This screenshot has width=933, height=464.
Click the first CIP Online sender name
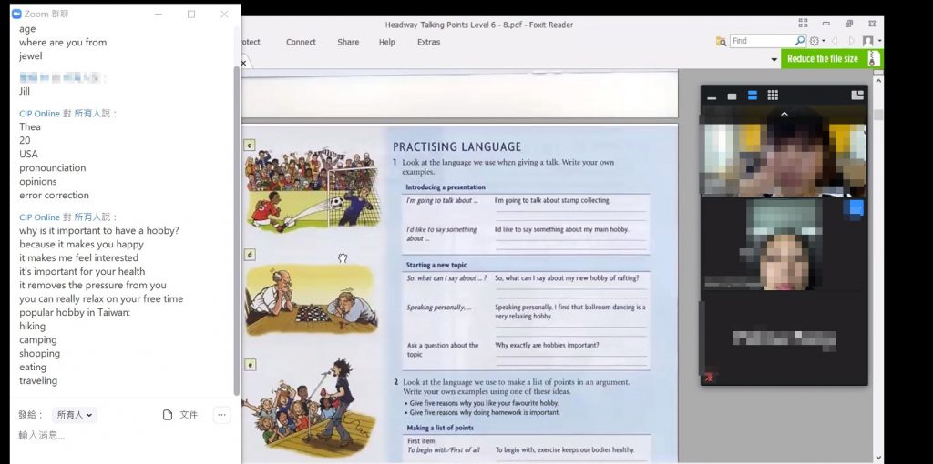tap(39, 114)
